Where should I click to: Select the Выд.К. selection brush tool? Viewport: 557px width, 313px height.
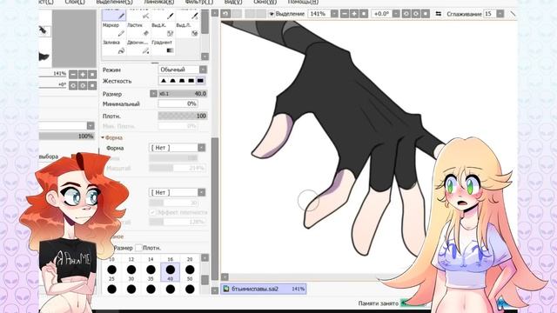click(x=163, y=30)
